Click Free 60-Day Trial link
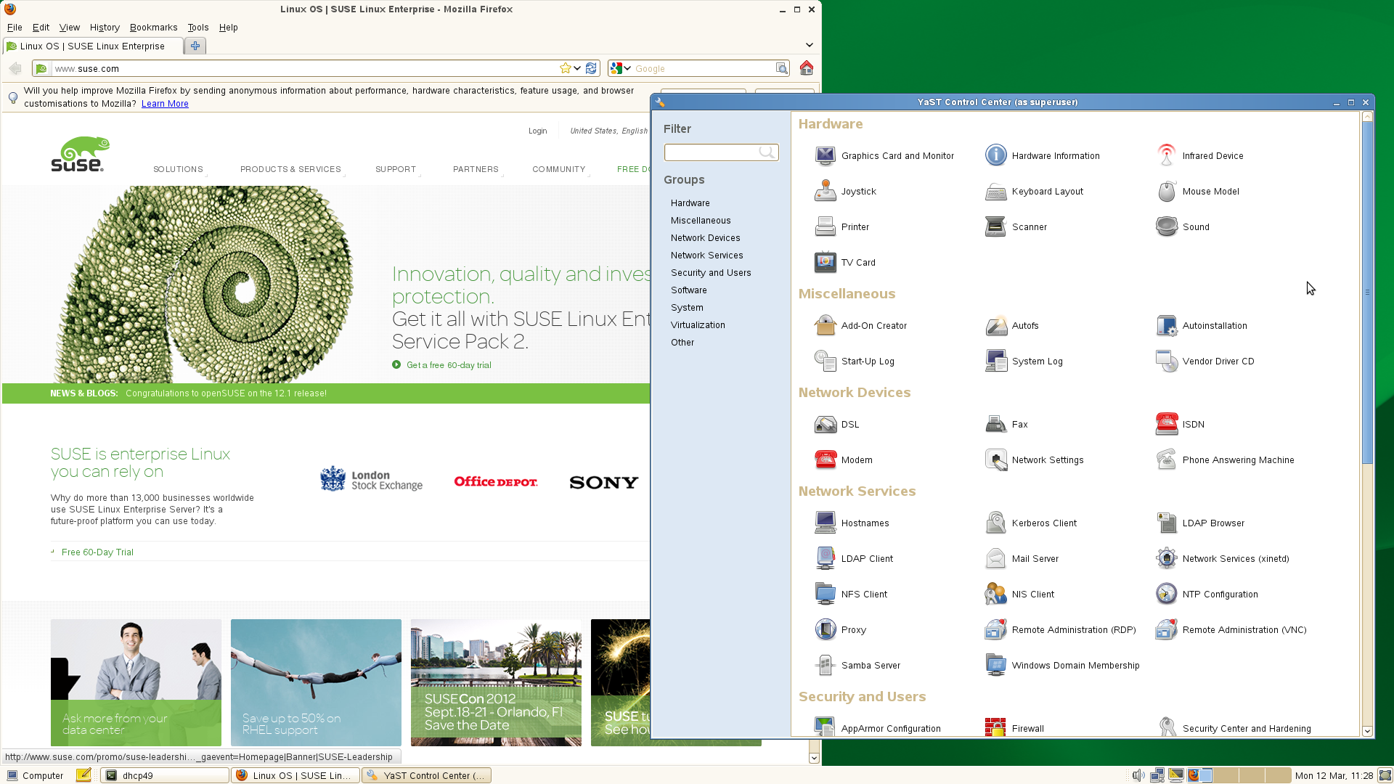 tap(97, 552)
